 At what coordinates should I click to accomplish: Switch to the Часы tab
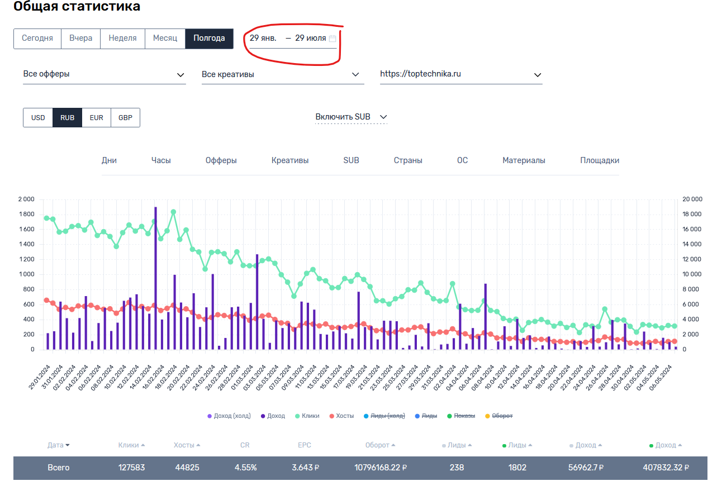[x=161, y=160]
